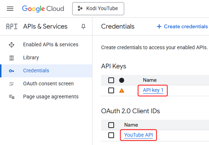Tick the checkbox next to YouTube API
Viewport: 209px width, 145px height.
(x=111, y=135)
